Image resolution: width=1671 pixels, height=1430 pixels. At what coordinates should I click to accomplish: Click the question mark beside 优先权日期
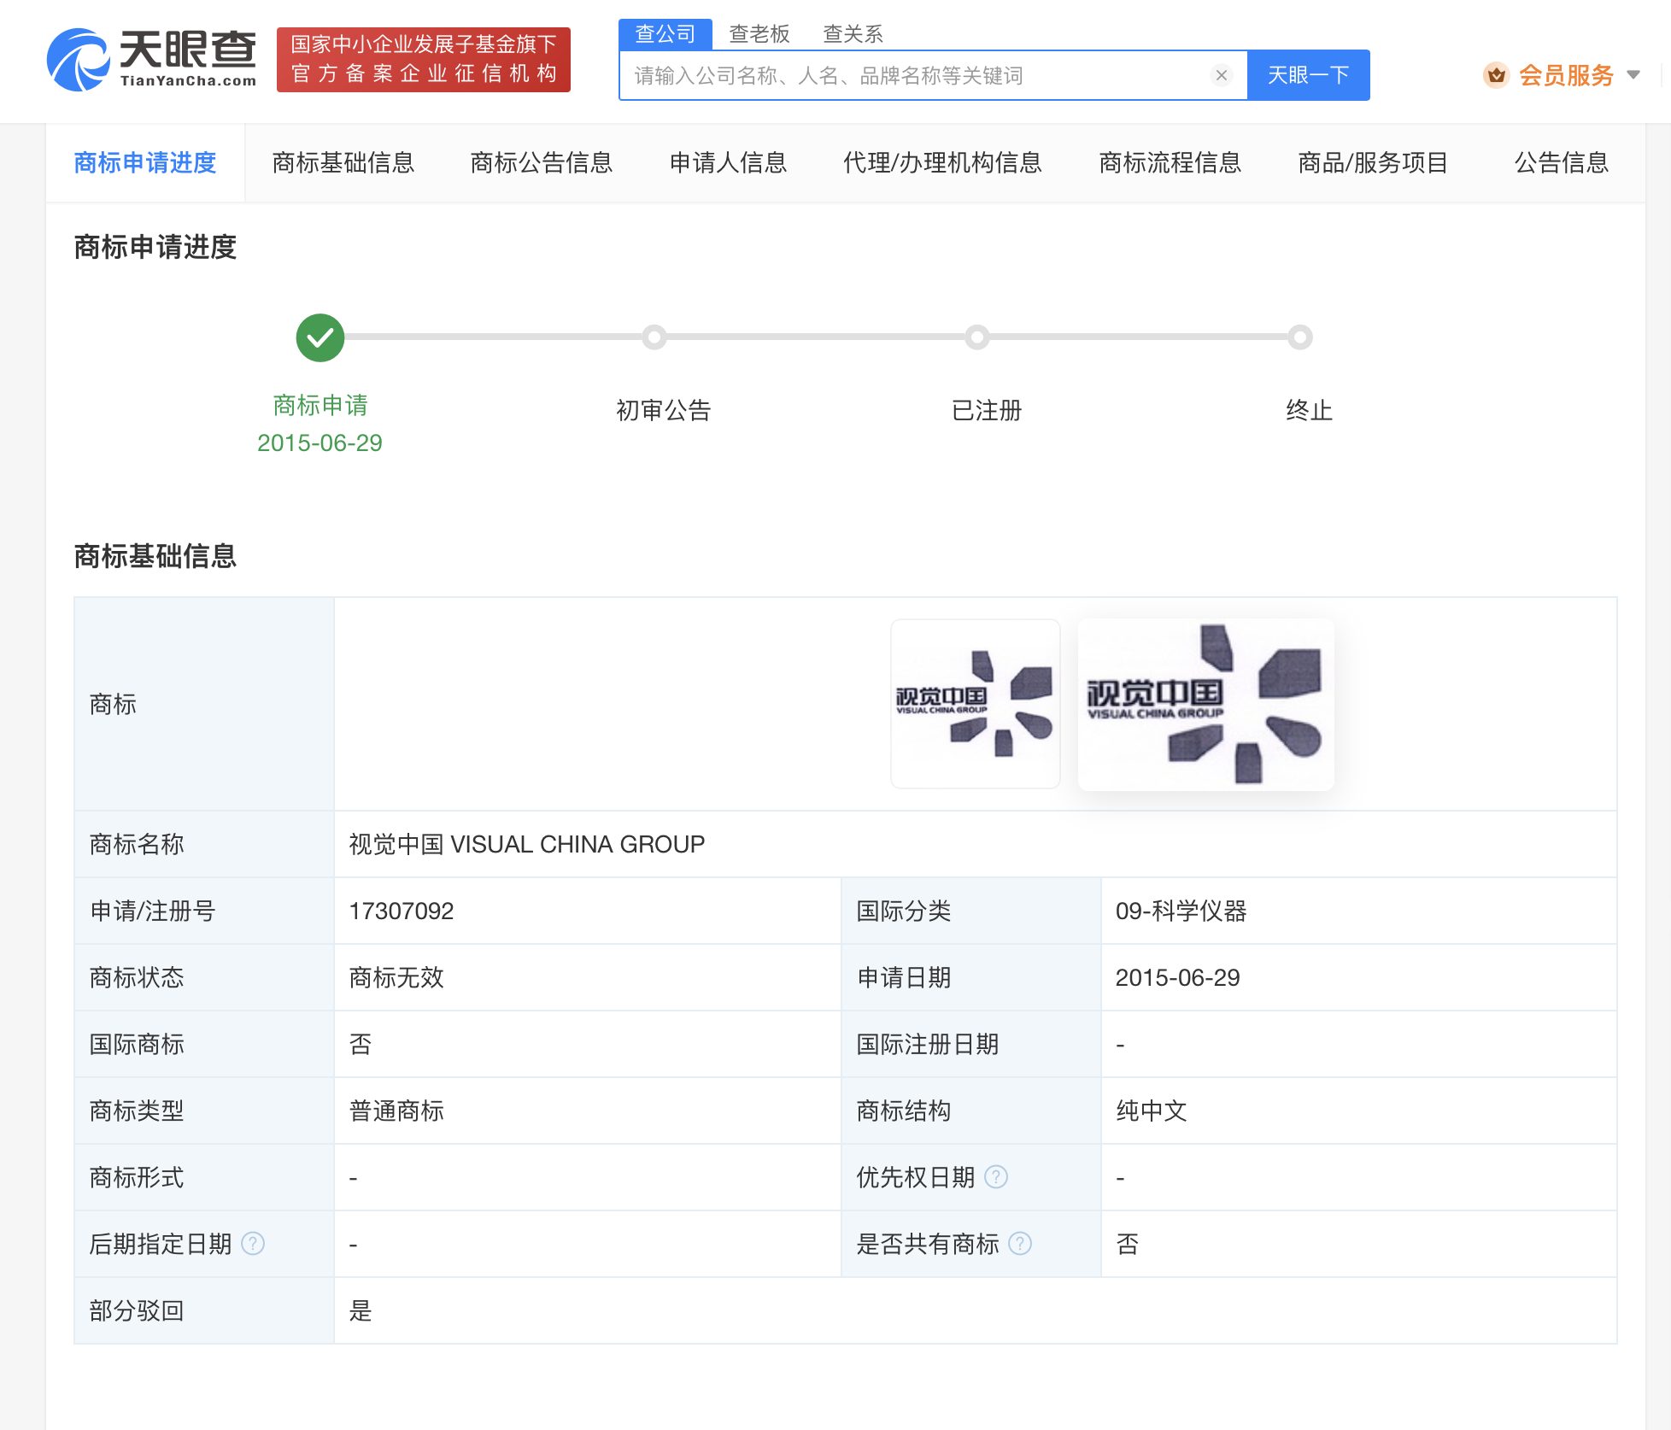(x=996, y=1177)
